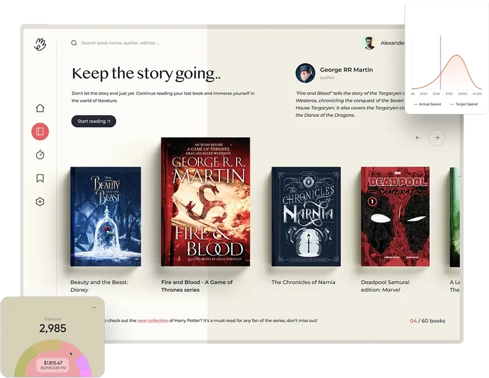Click the previous arrow in carousel
The height and width of the screenshot is (378, 489).
418,137
